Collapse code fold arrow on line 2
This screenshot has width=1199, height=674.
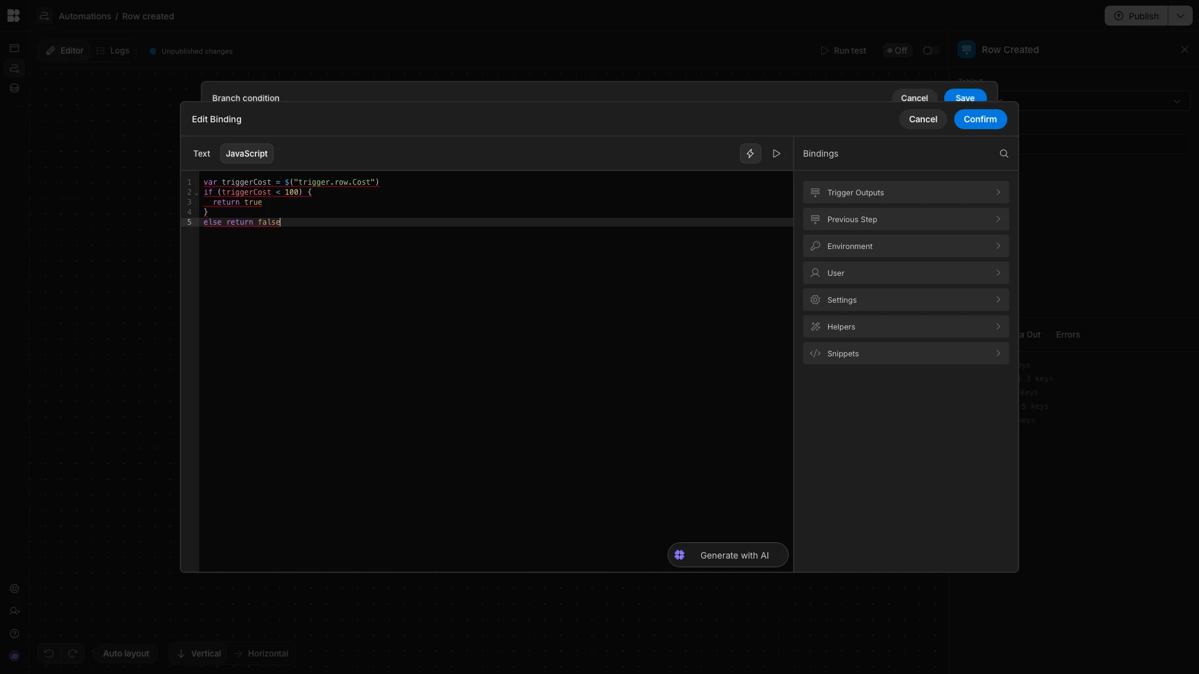point(196,193)
